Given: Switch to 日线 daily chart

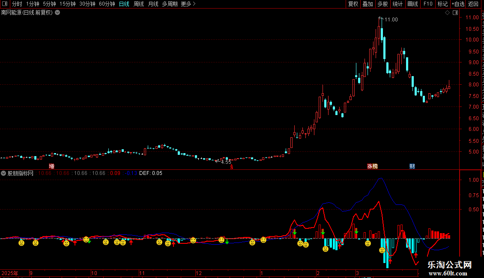Looking at the screenshot, I should coord(124,4).
